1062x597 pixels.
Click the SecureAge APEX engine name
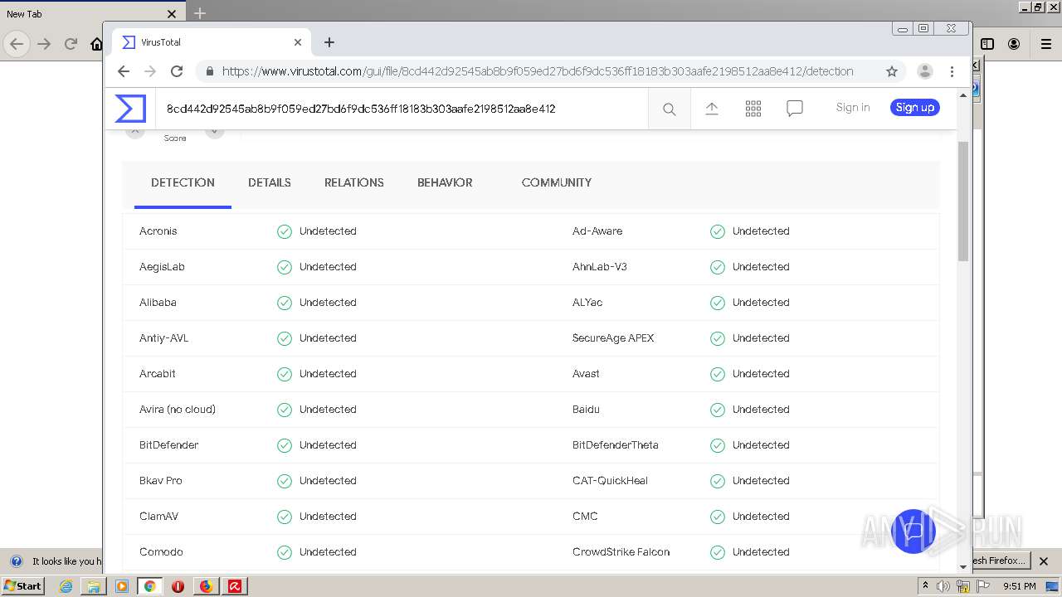[613, 338]
